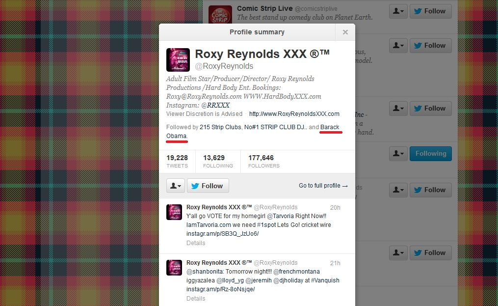Open the 215 Strip Clubs follower link
The image size is (498, 306).
click(220, 127)
